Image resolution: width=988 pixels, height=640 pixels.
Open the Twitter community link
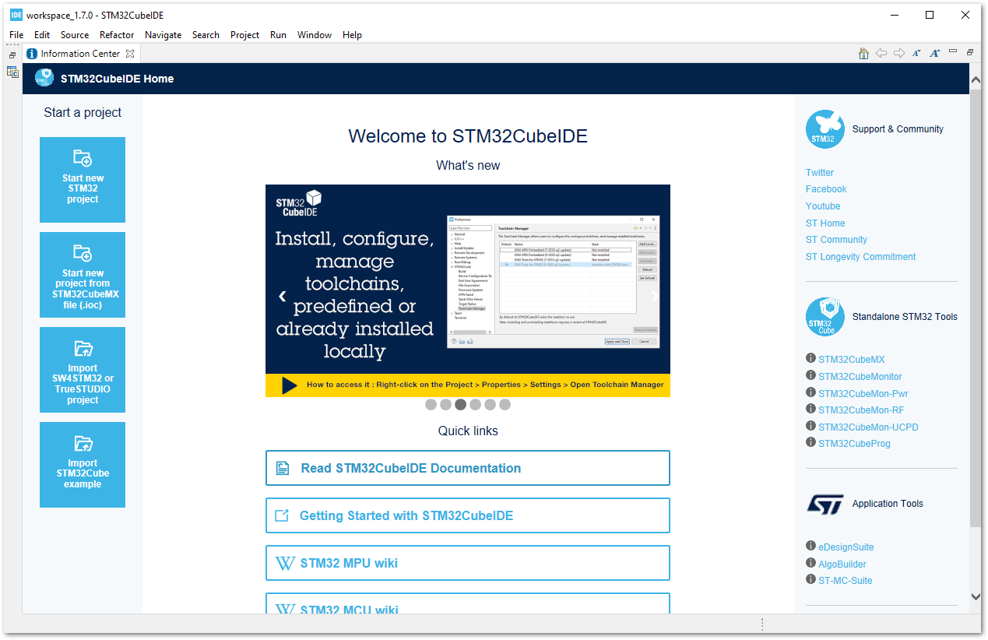820,173
